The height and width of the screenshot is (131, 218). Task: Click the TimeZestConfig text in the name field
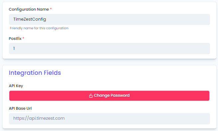30,19
